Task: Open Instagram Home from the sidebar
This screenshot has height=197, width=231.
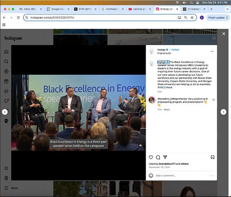Action: coord(6,52)
